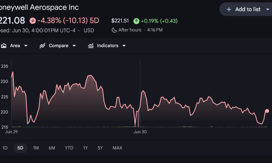The image size is (272, 163).
Task: Expand the Indicators dropdown arrow
Action: click(x=124, y=46)
